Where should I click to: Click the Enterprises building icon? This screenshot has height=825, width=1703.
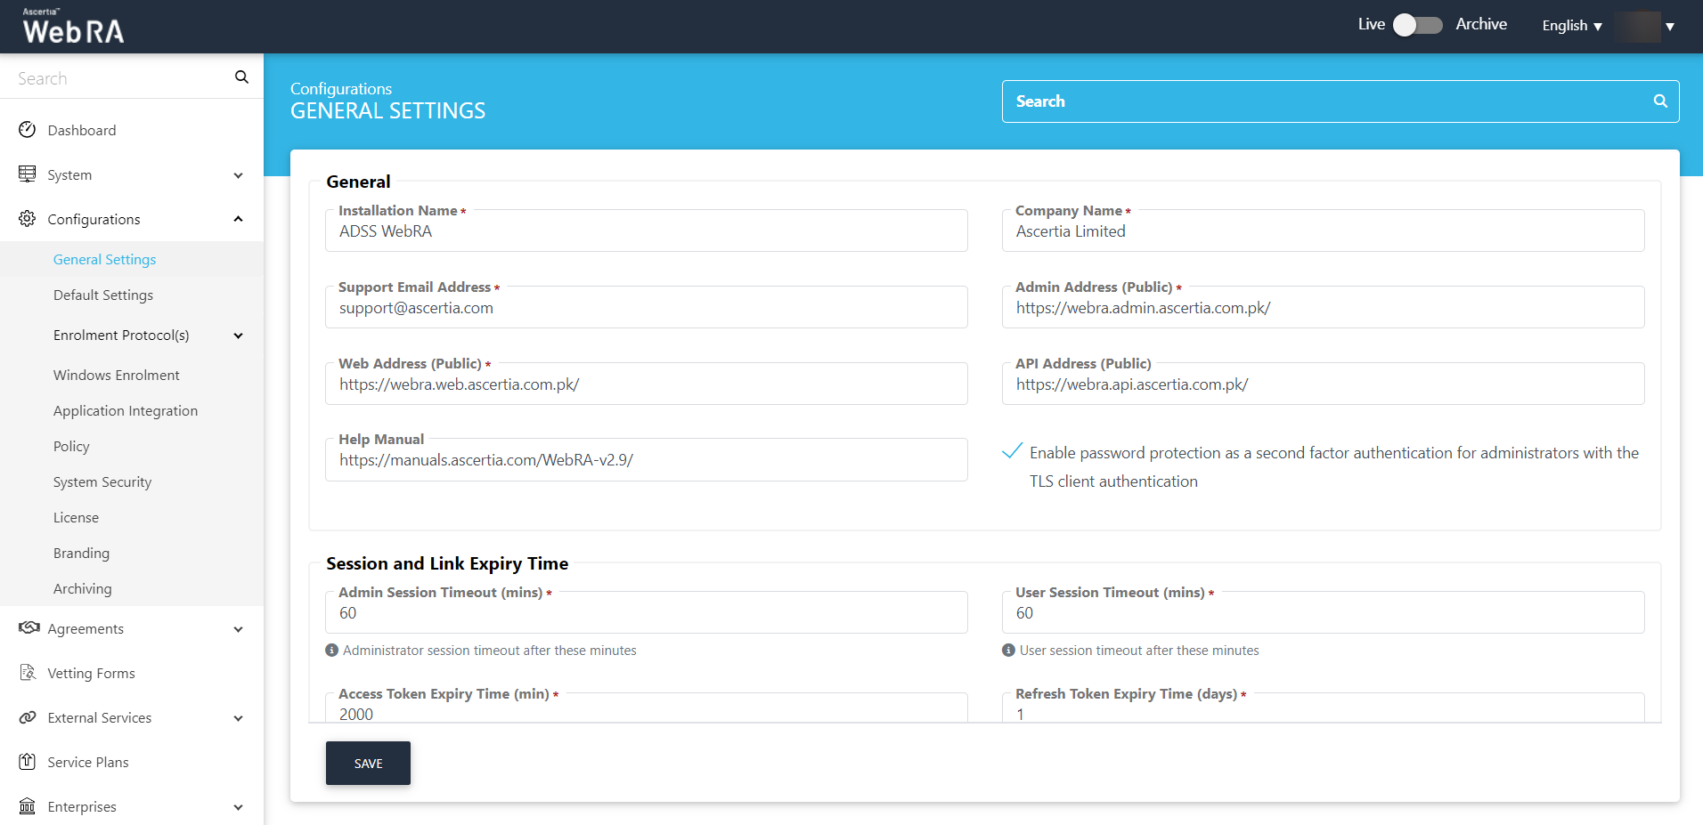coord(28,806)
